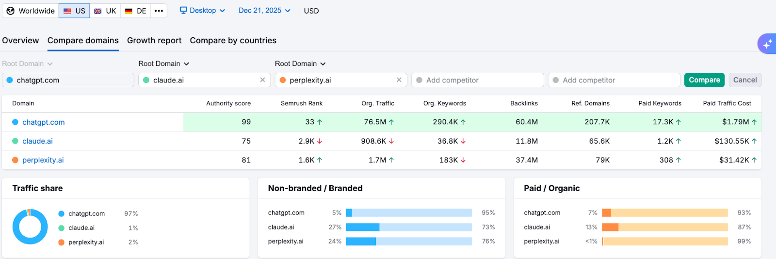The width and height of the screenshot is (776, 259).
Task: Click the Authority score column header
Action: pyautogui.click(x=228, y=103)
